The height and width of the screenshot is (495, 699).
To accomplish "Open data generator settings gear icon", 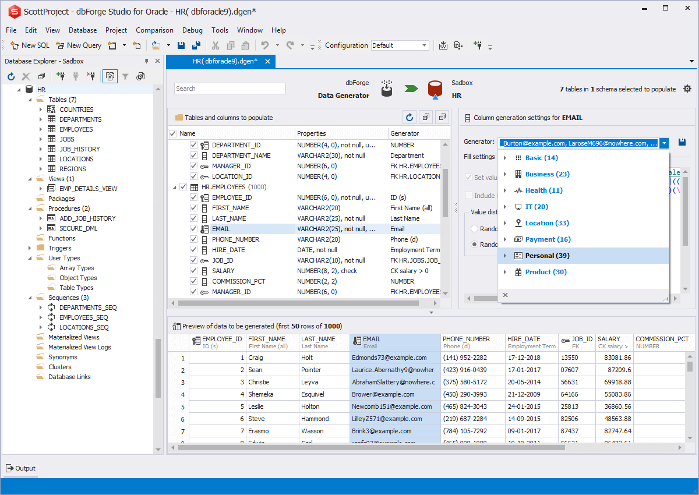I will click(687, 89).
